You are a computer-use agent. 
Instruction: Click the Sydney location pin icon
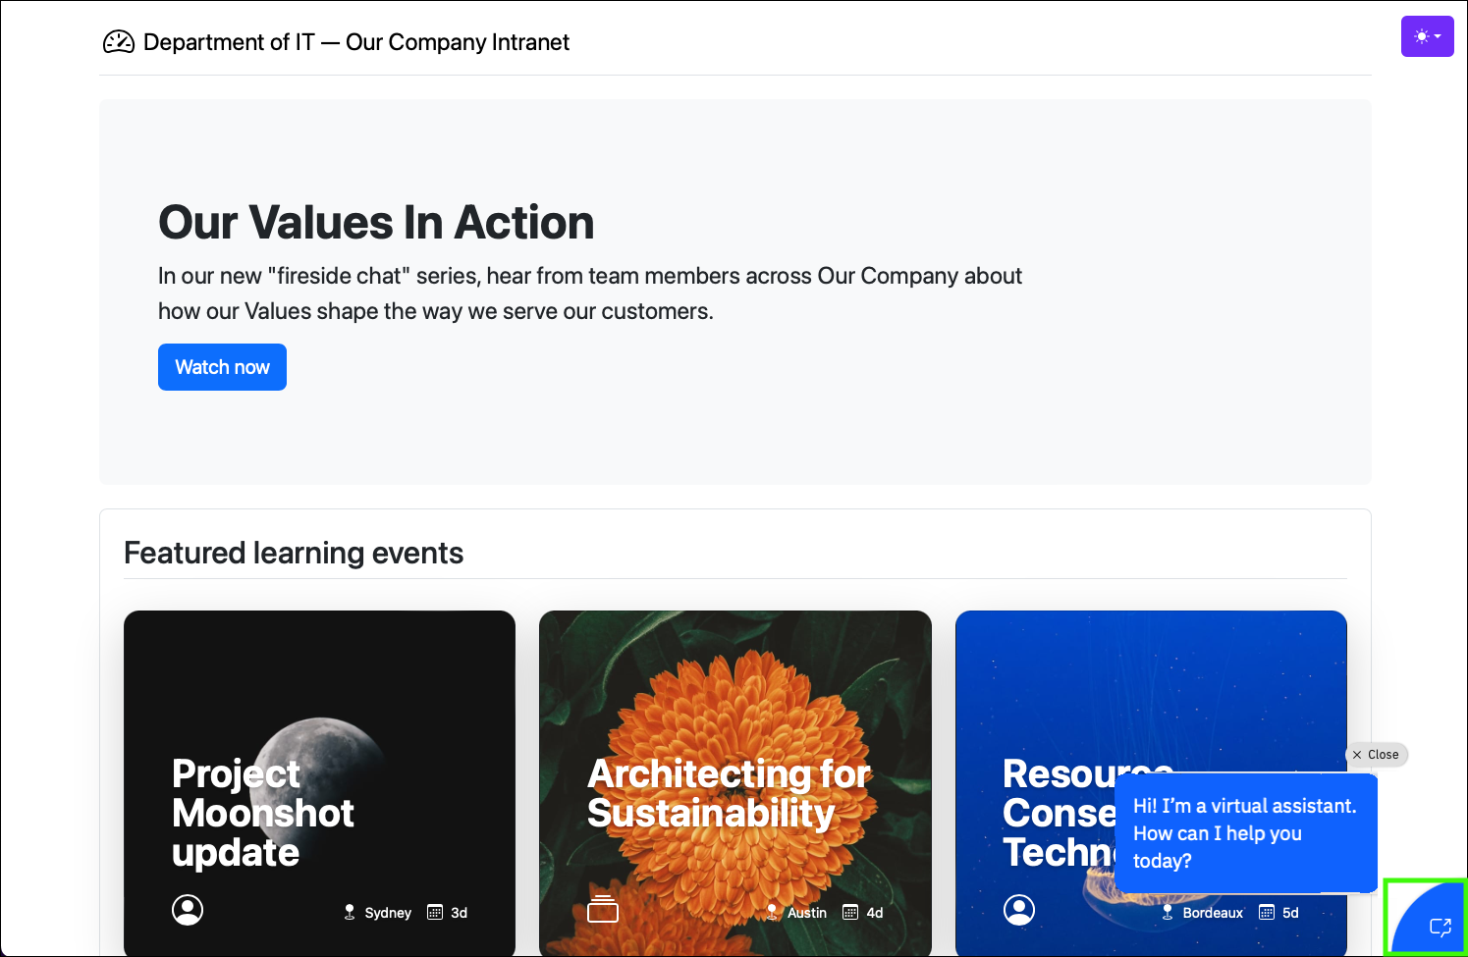(x=350, y=912)
